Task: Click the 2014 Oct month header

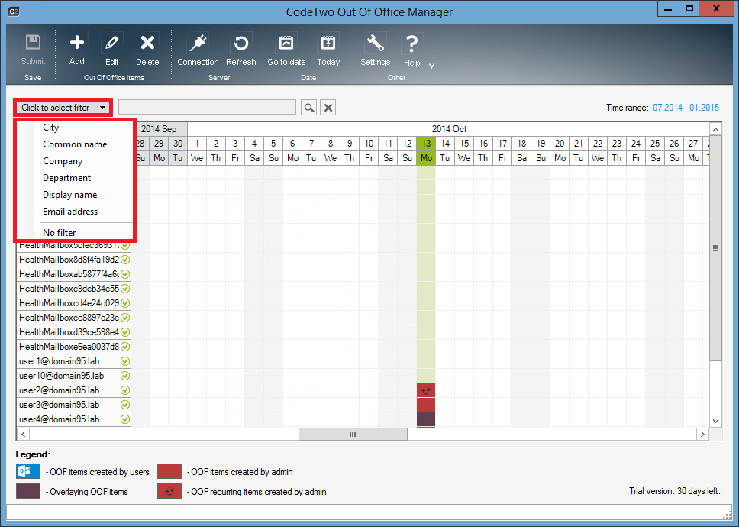Action: [449, 128]
